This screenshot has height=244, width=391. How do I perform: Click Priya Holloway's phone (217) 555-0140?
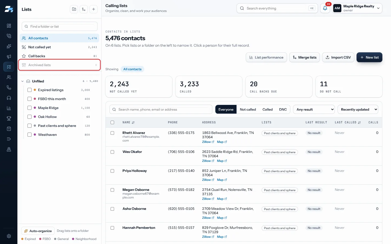coord(181,171)
